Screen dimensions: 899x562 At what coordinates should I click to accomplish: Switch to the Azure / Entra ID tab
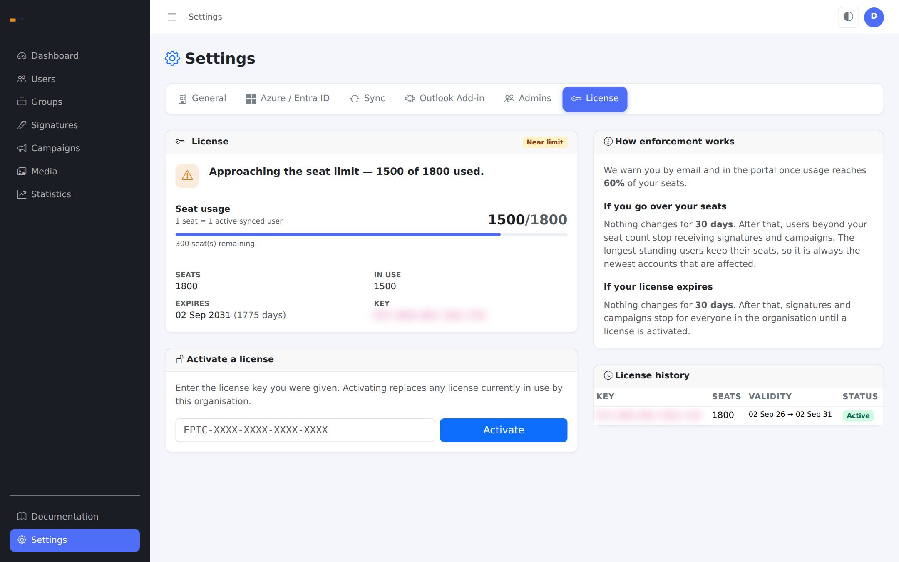click(x=288, y=99)
